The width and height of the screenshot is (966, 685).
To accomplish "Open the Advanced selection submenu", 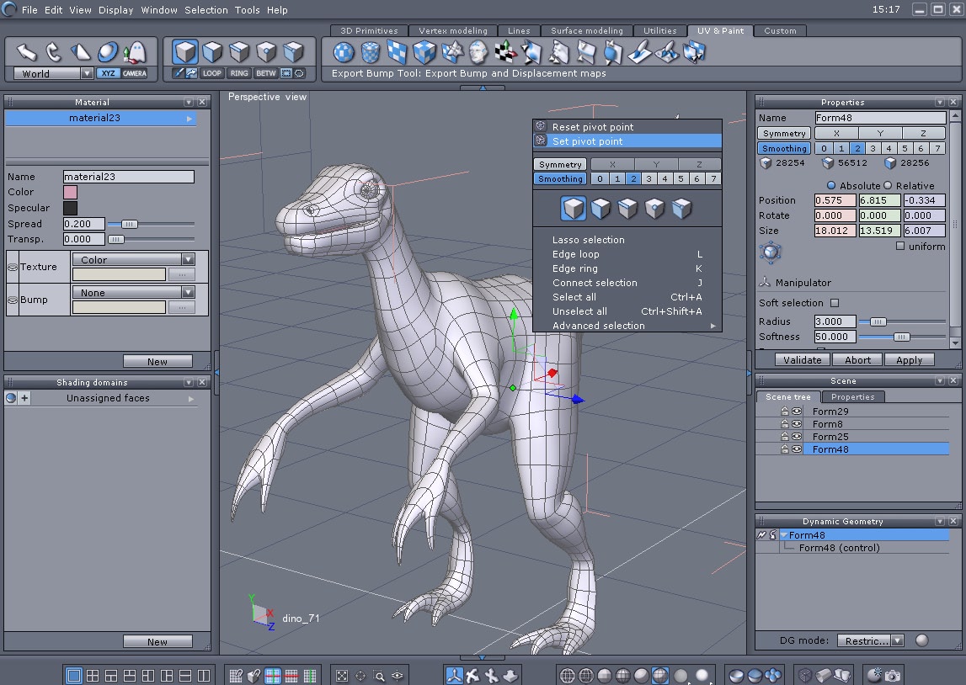I will click(627, 326).
